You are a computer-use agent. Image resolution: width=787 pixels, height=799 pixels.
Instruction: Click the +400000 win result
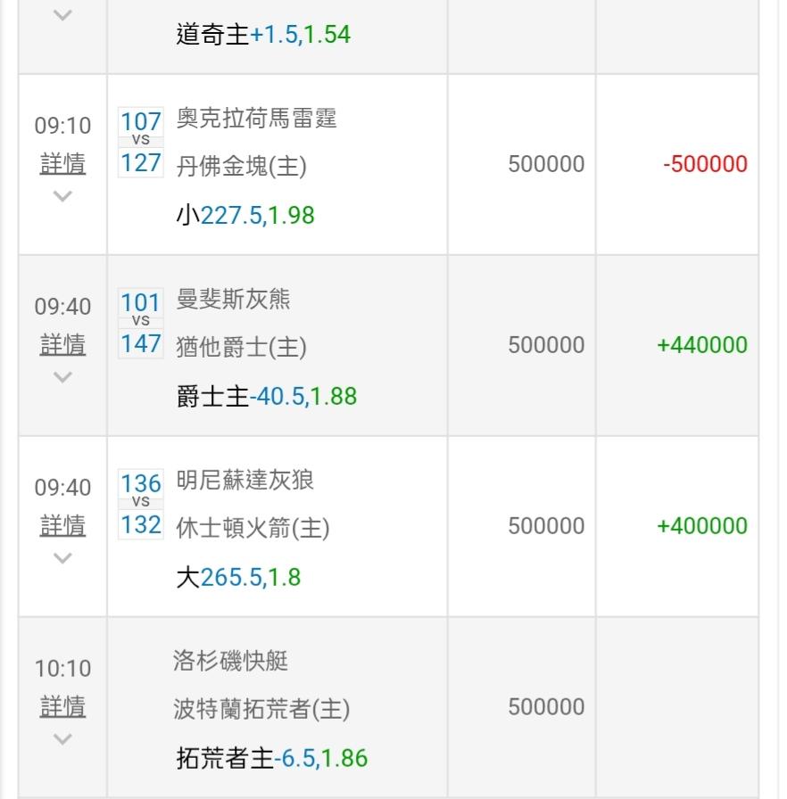(702, 526)
